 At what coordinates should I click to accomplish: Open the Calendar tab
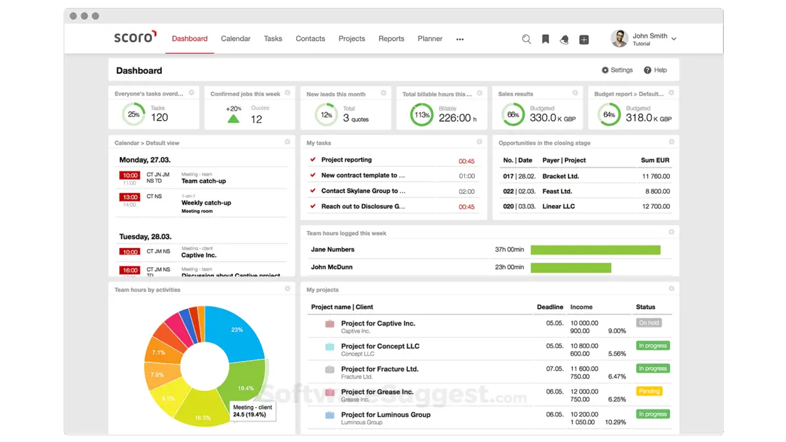tap(236, 39)
